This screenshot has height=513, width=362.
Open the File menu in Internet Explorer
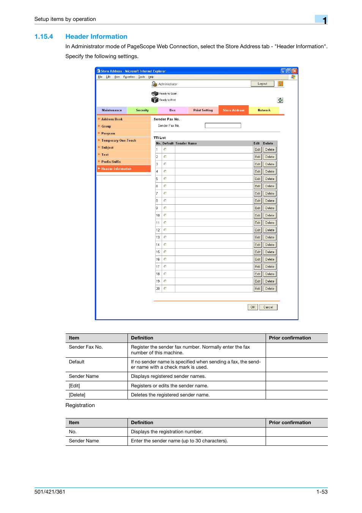pos(100,77)
